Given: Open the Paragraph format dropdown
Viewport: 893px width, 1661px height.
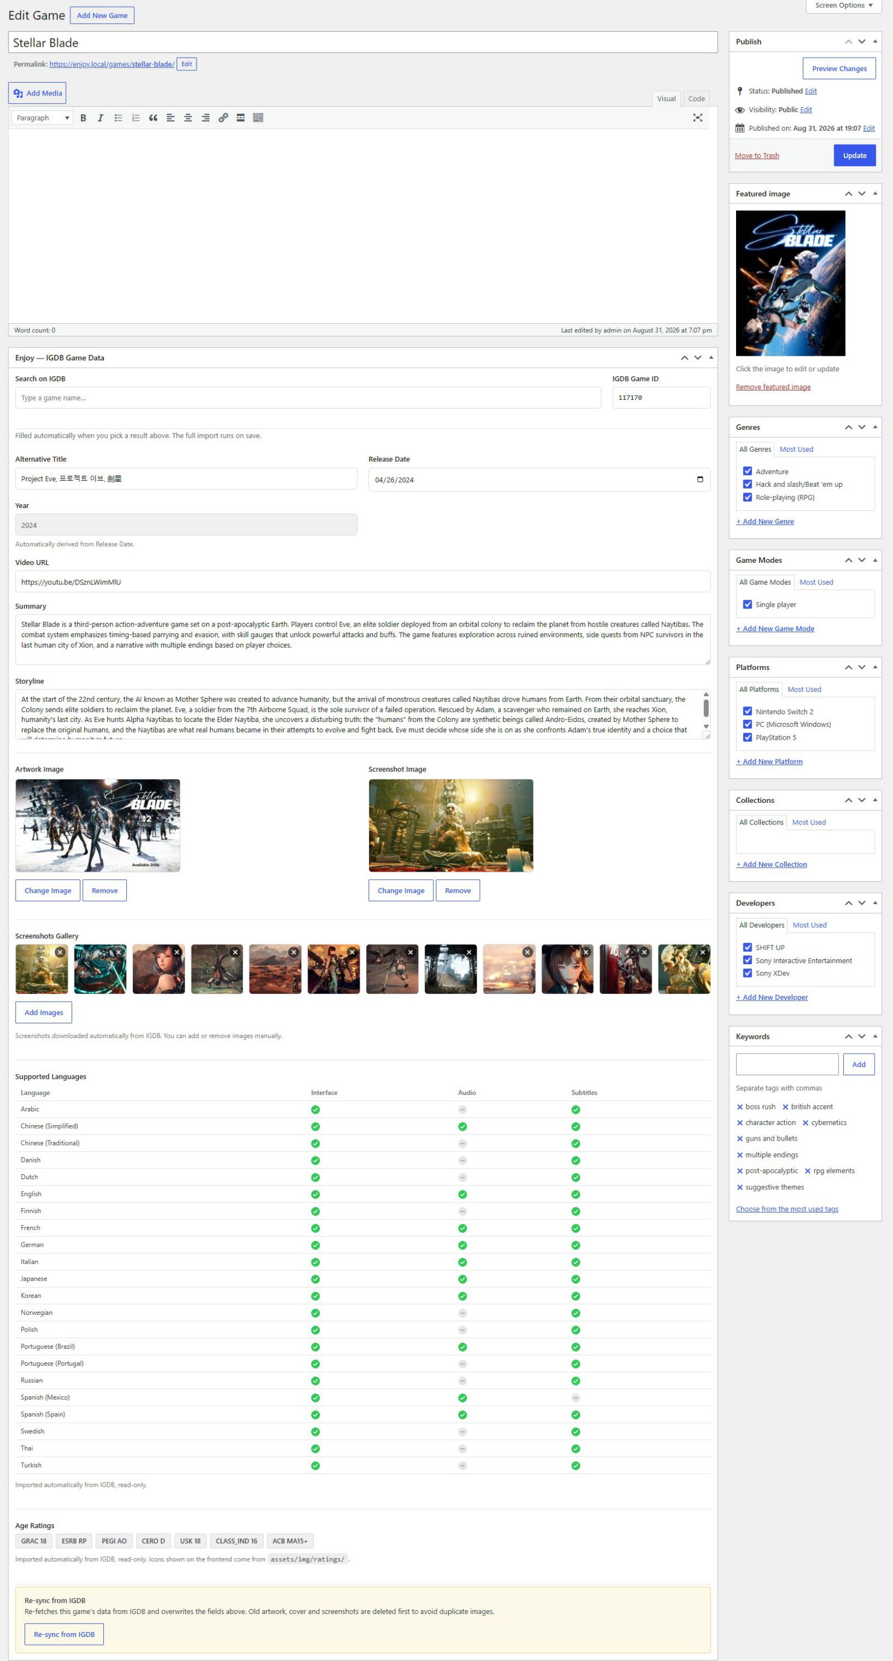Looking at the screenshot, I should 42,118.
